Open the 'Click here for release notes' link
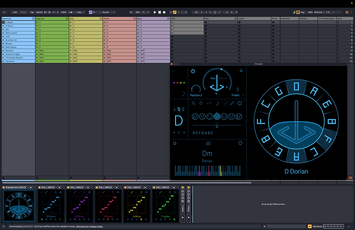Viewport: 355px width, 230px height. tap(89, 226)
